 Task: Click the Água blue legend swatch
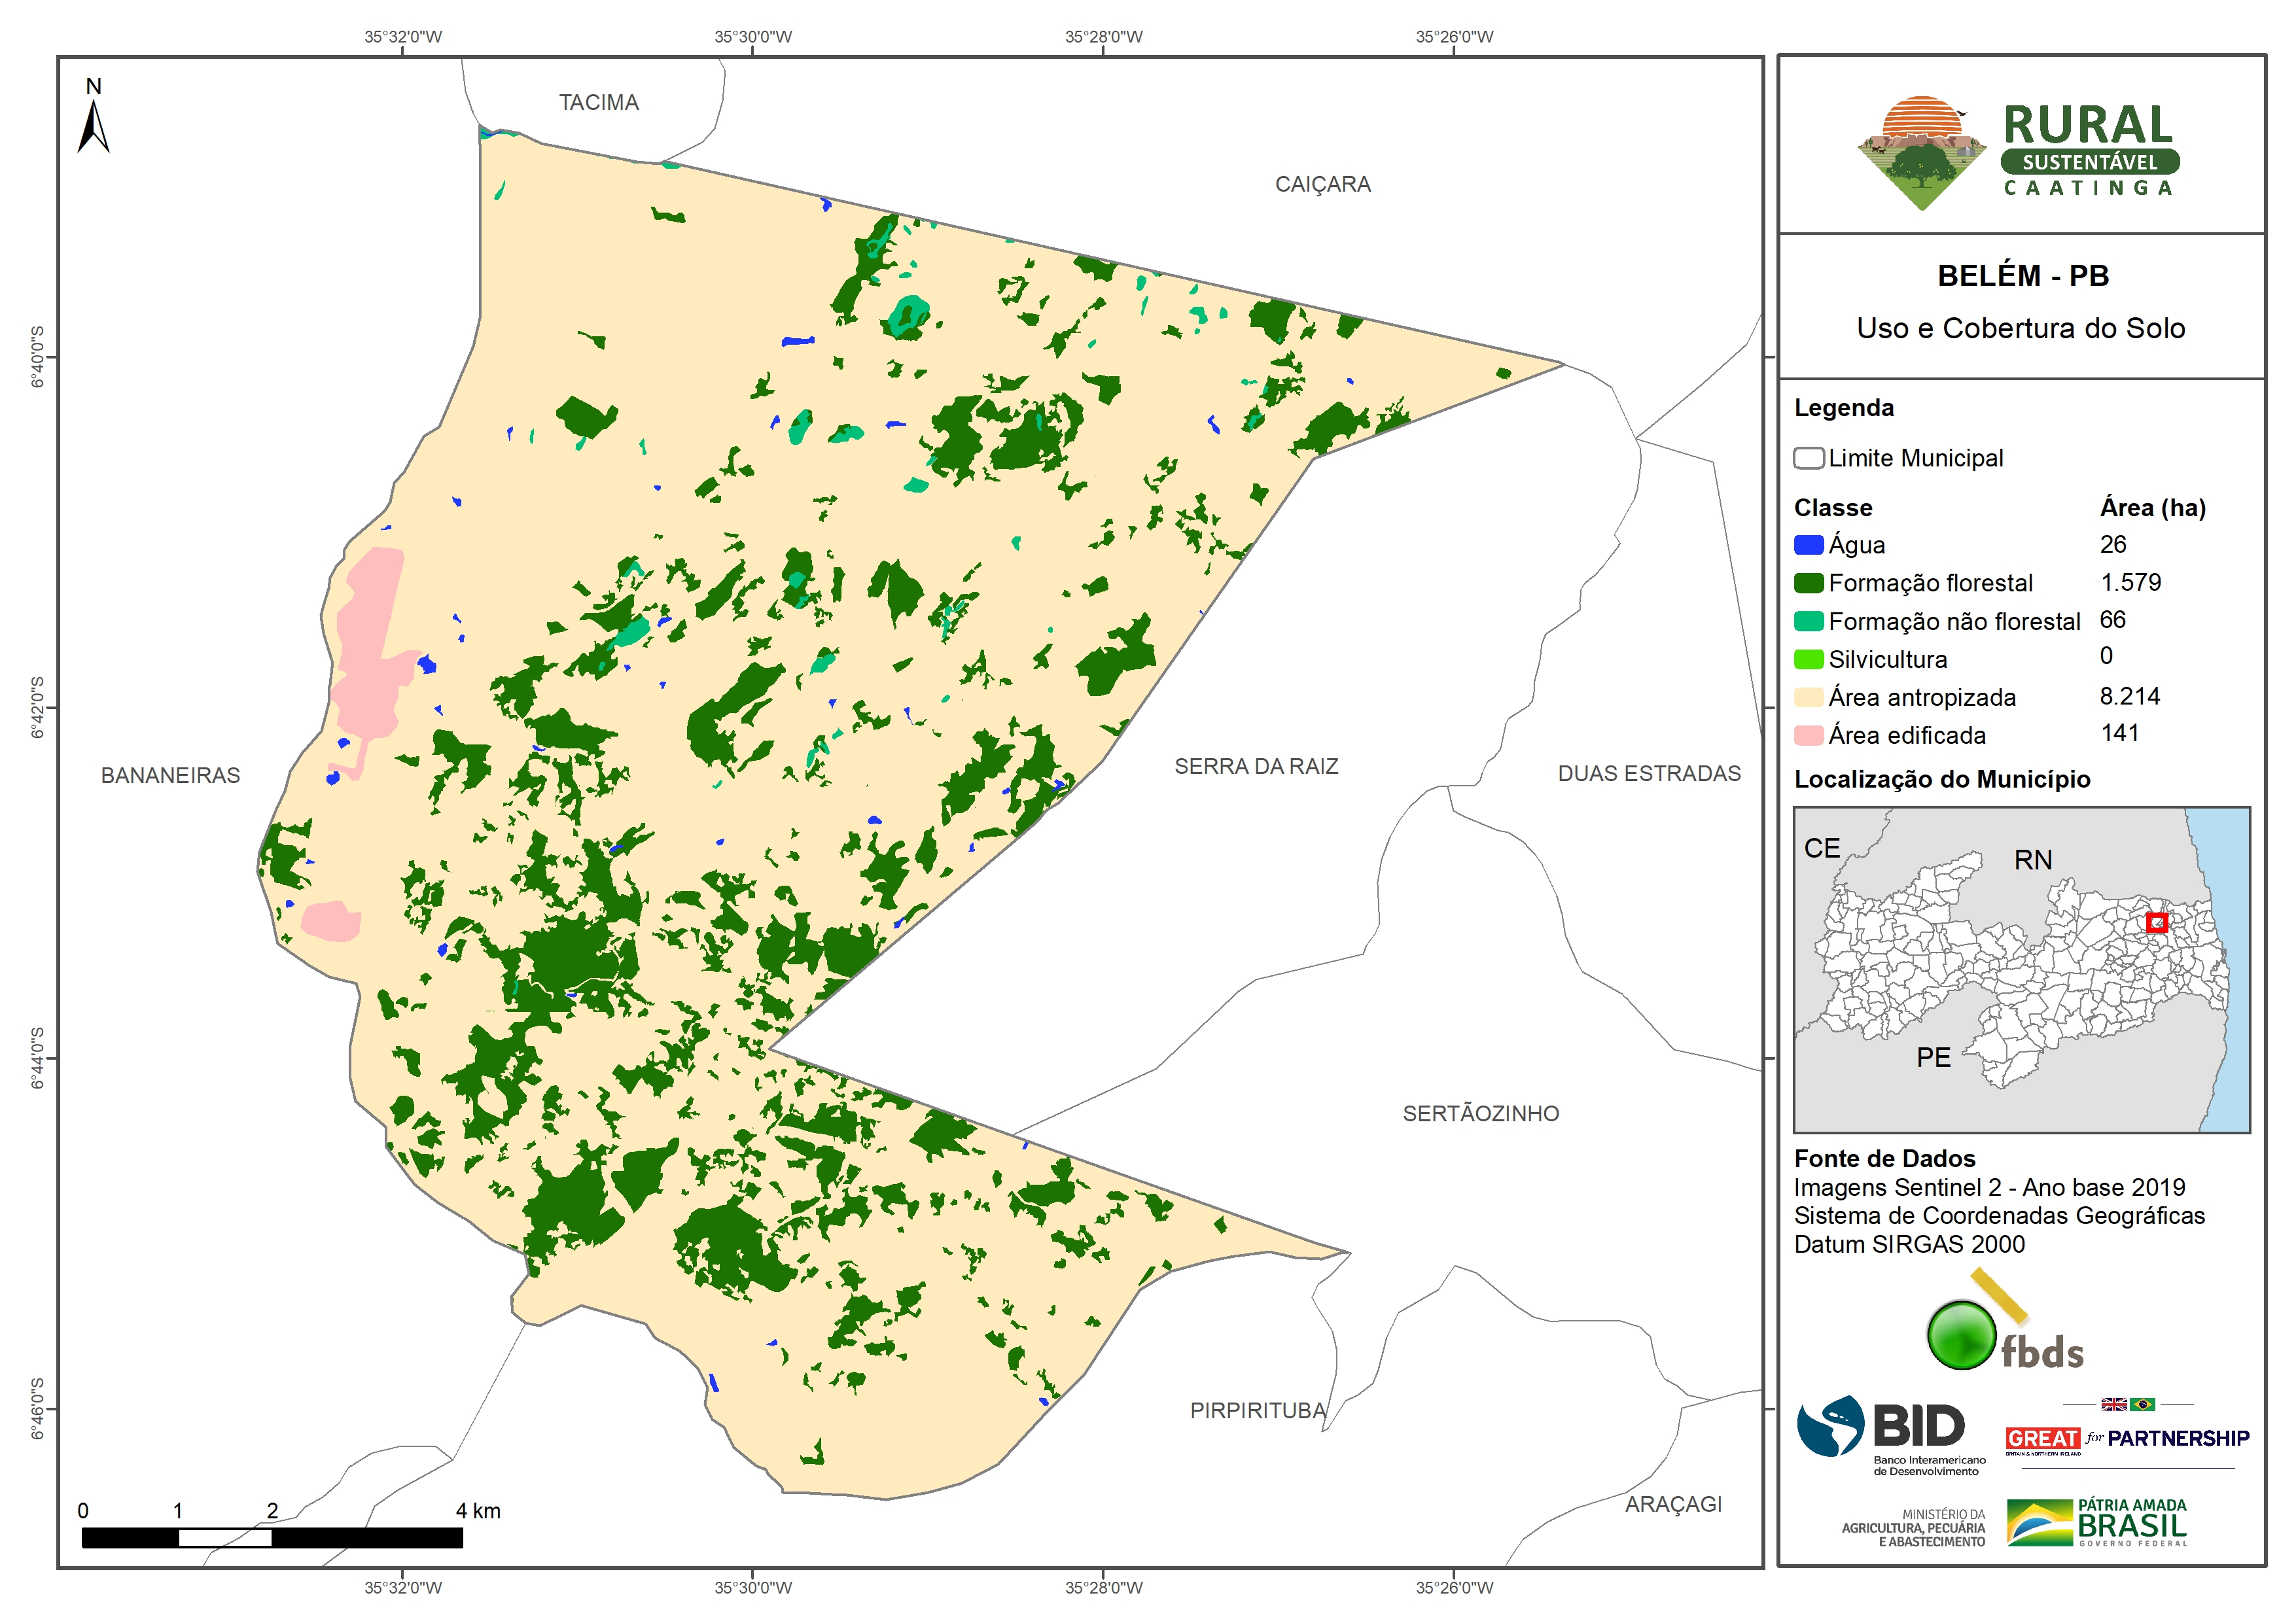[1808, 545]
